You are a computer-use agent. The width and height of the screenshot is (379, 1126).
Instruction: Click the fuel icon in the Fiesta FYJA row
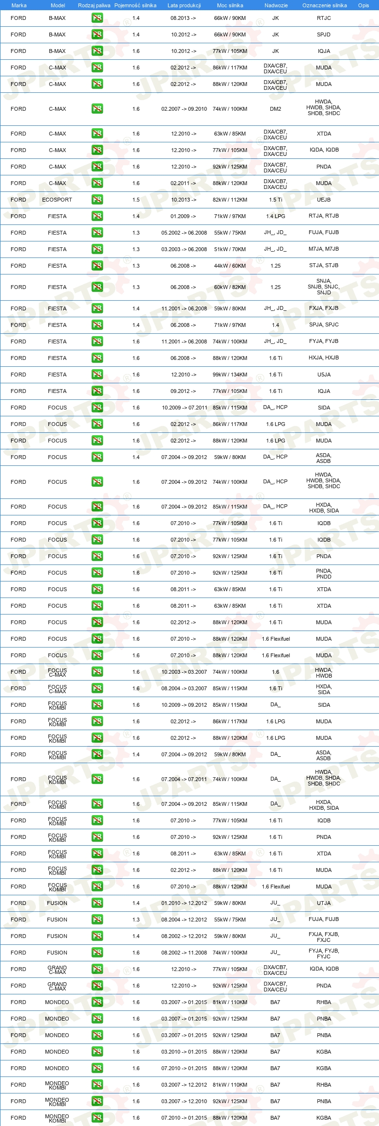97,341
